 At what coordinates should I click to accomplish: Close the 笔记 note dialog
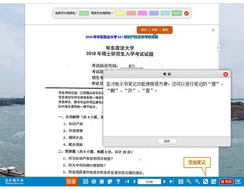coord(225,75)
